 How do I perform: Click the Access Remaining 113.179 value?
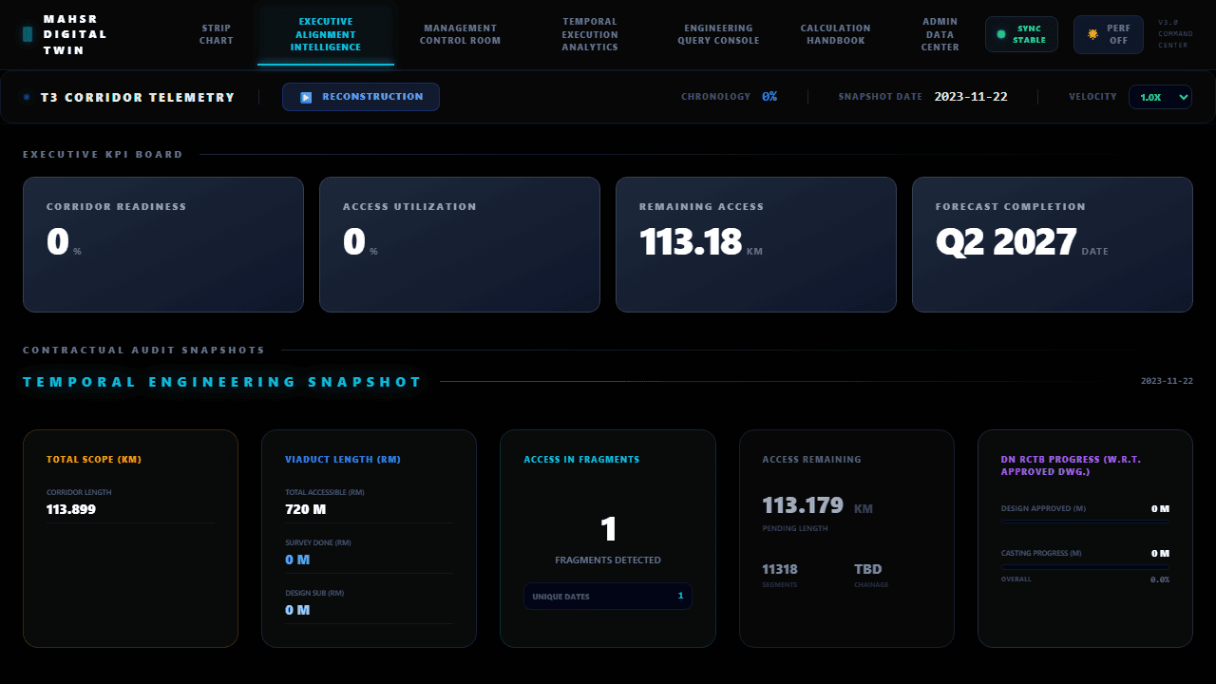point(804,505)
